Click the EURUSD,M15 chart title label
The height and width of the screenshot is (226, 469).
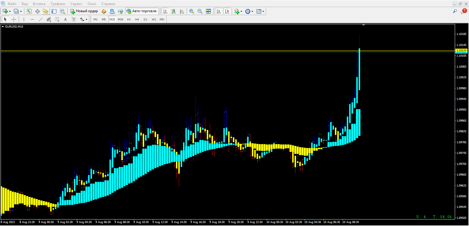(14, 26)
